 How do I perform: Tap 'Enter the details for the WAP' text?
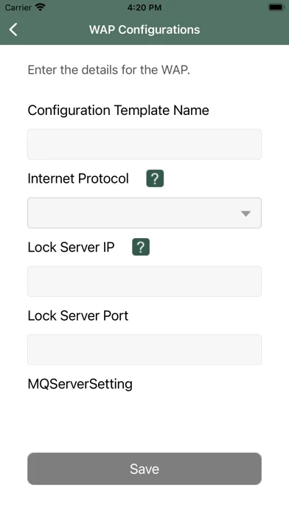click(x=108, y=70)
